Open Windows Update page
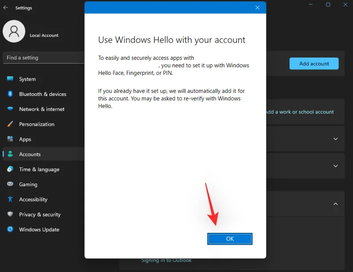 [x=44, y=230]
